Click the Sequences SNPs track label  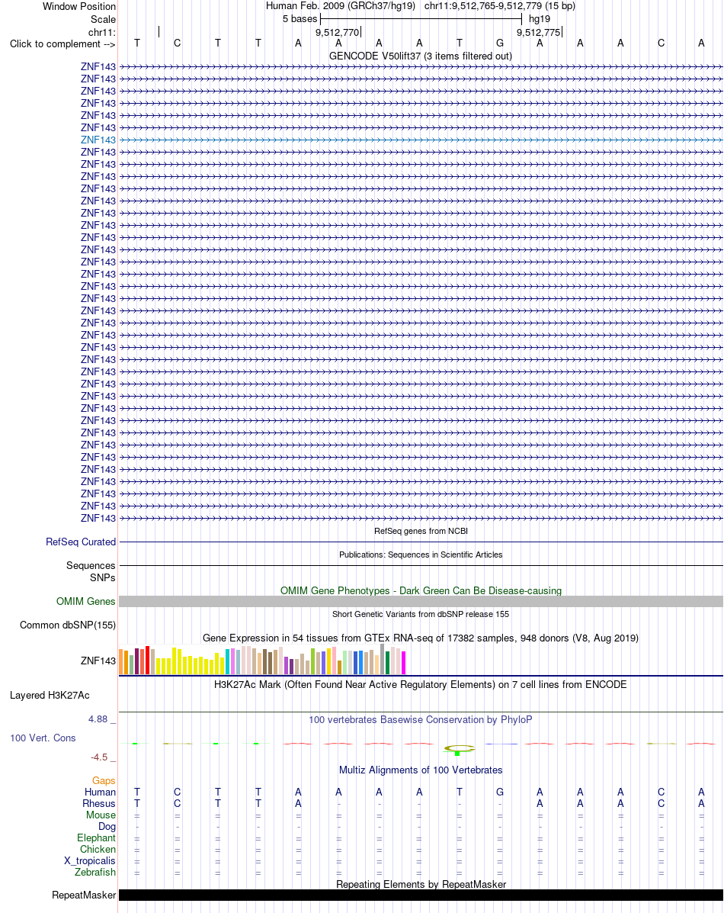(91, 571)
